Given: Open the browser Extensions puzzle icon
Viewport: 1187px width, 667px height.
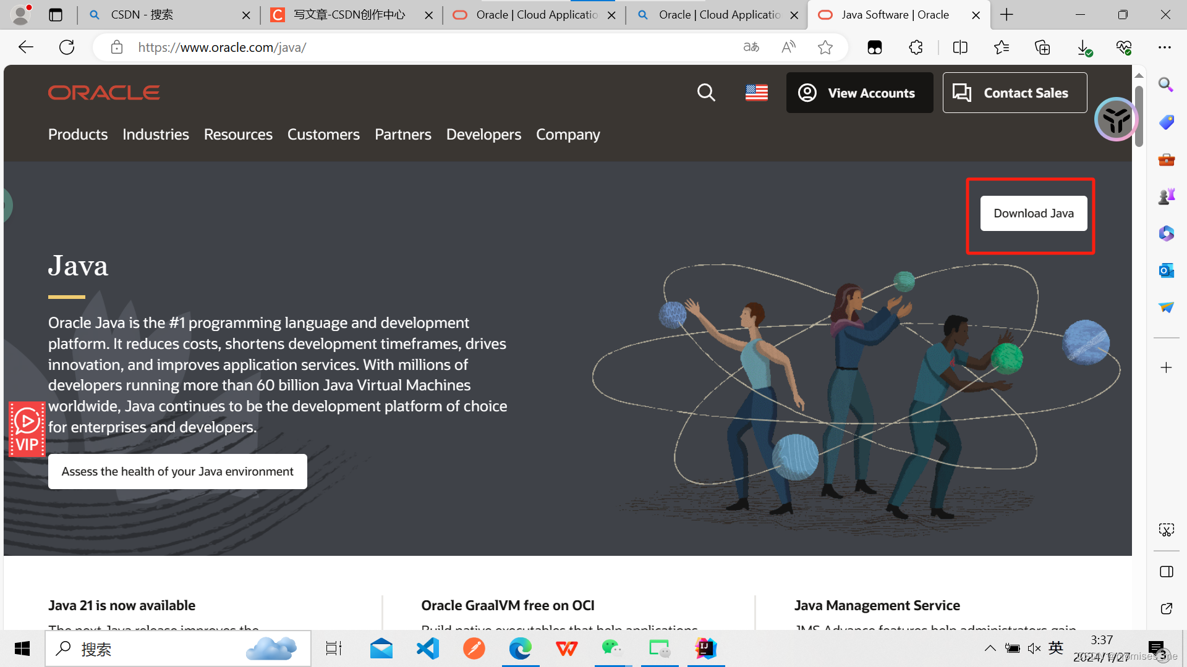Looking at the screenshot, I should click(916, 48).
